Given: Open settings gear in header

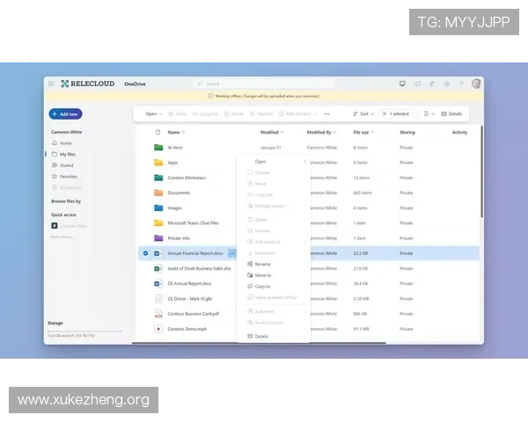Looking at the screenshot, I should pos(447,84).
